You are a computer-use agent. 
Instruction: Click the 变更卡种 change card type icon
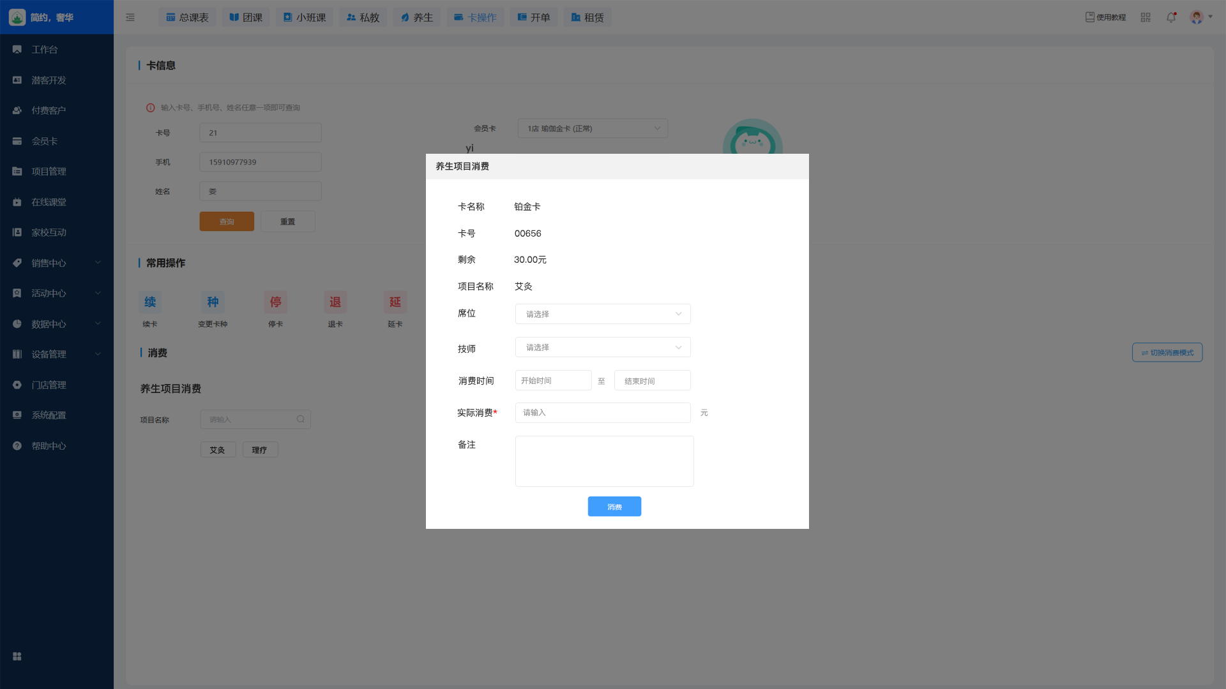(x=213, y=302)
